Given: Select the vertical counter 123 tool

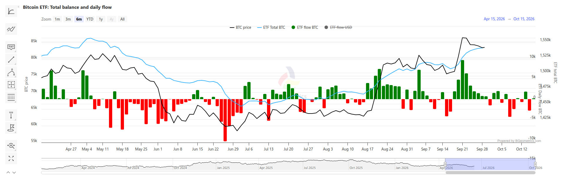Looking at the screenshot, I should pyautogui.click(x=11, y=115).
